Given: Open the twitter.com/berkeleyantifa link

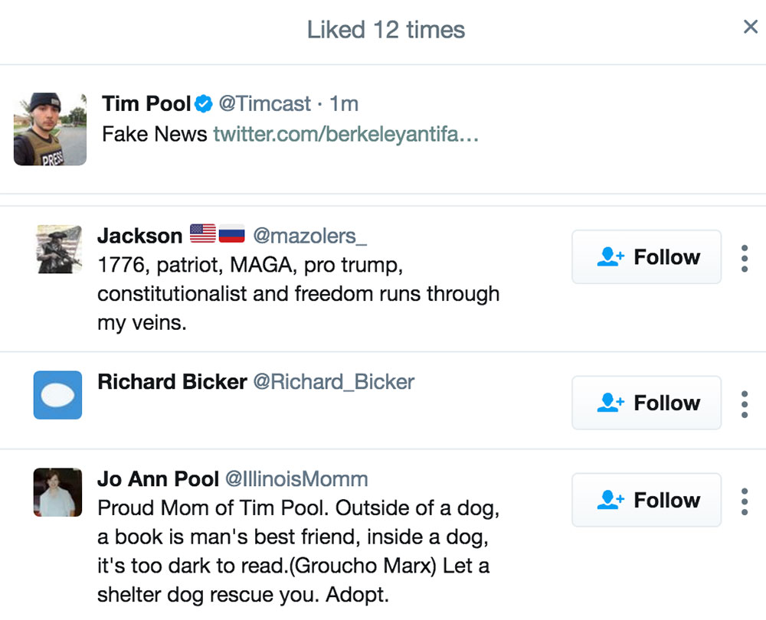Looking at the screenshot, I should point(345,135).
